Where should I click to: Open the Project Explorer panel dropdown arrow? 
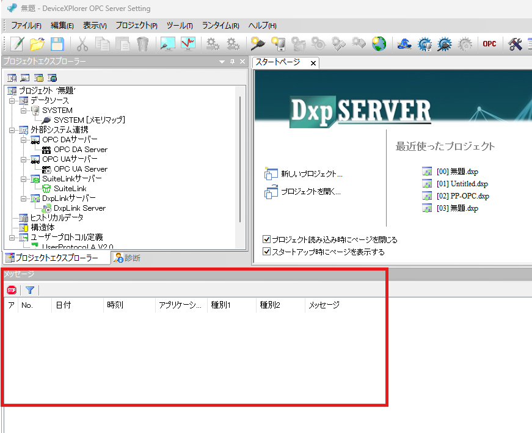(x=222, y=62)
